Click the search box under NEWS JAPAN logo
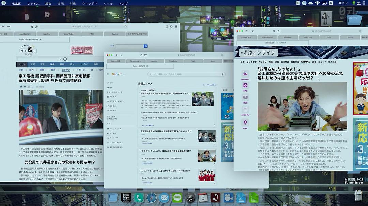368x206 pixels. (x=40, y=59)
